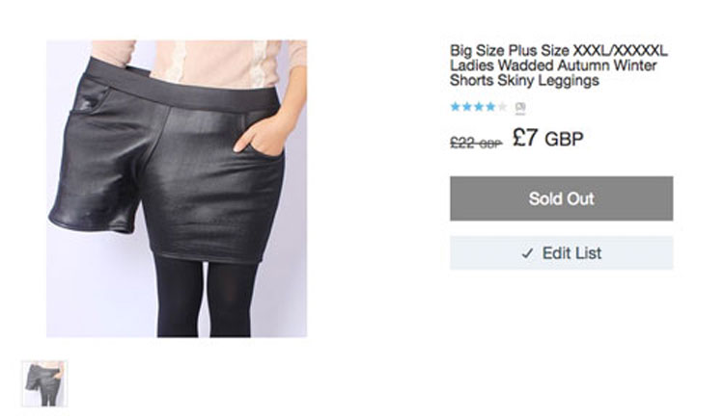The width and height of the screenshot is (724, 419).
Task: Open the review count next to stars
Action: (520, 107)
